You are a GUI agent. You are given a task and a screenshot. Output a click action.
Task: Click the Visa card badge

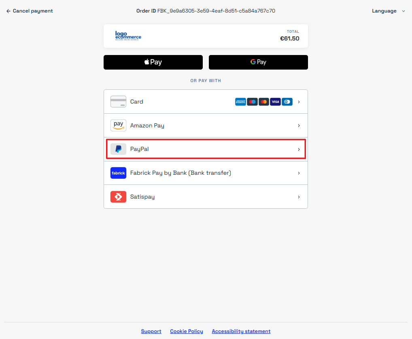point(275,102)
